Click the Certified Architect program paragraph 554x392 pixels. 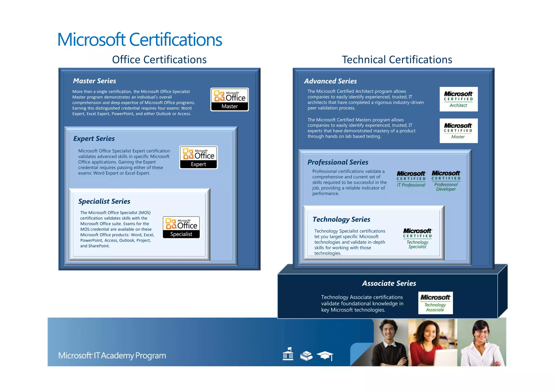pyautogui.click(x=365, y=99)
